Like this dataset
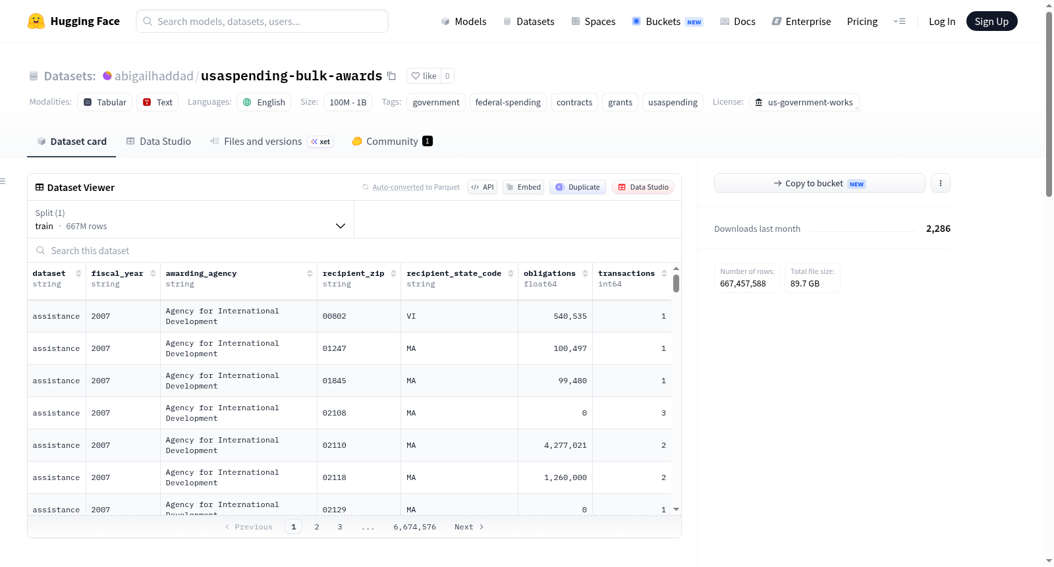 424,76
